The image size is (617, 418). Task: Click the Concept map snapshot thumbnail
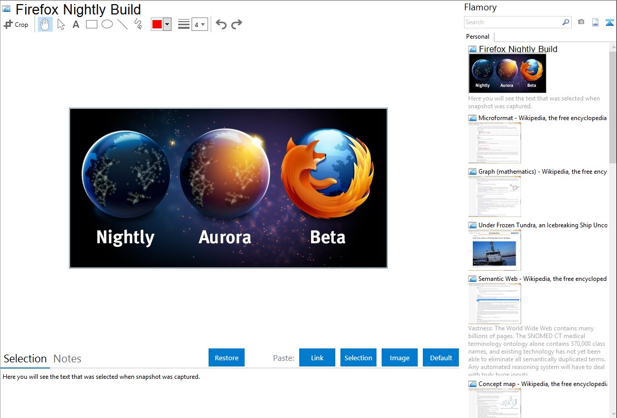coord(494,404)
